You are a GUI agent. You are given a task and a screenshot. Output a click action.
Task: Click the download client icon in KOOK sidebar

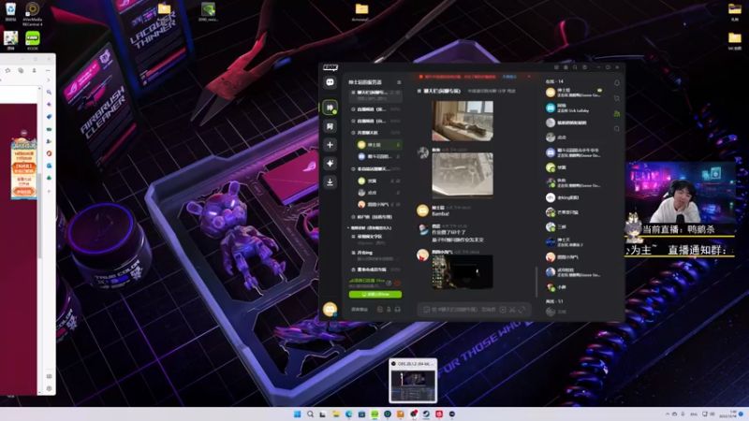tap(330, 181)
